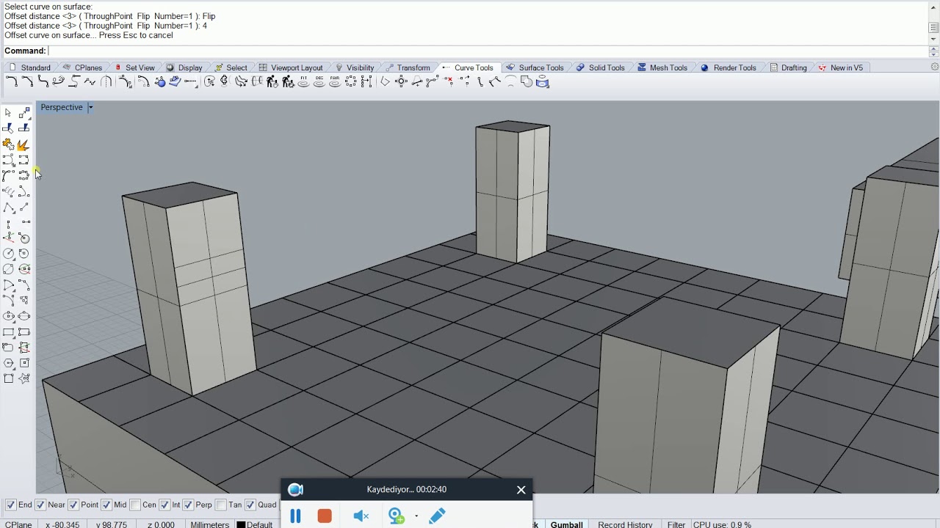This screenshot has width=940, height=528.
Task: Click the command history scrollbar
Action: [x=934, y=22]
